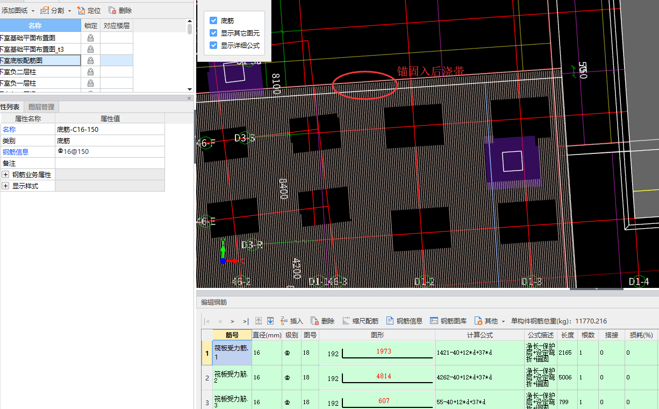Click the 对应楼层 column header
The image size is (659, 409).
[117, 26]
